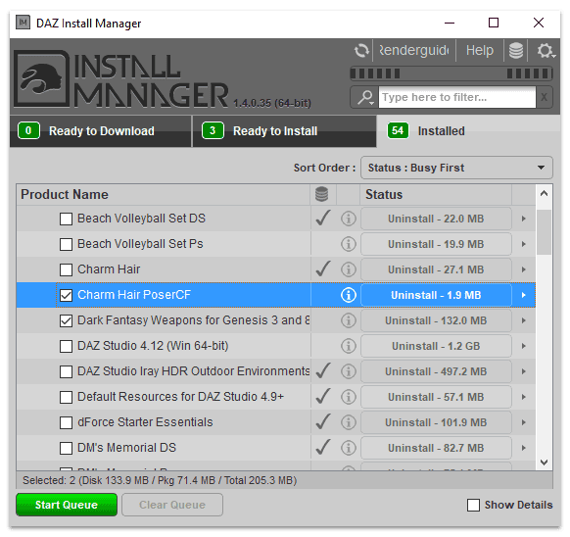Select the Installed tab
Screen dimensions: 570x537
click(x=468, y=131)
